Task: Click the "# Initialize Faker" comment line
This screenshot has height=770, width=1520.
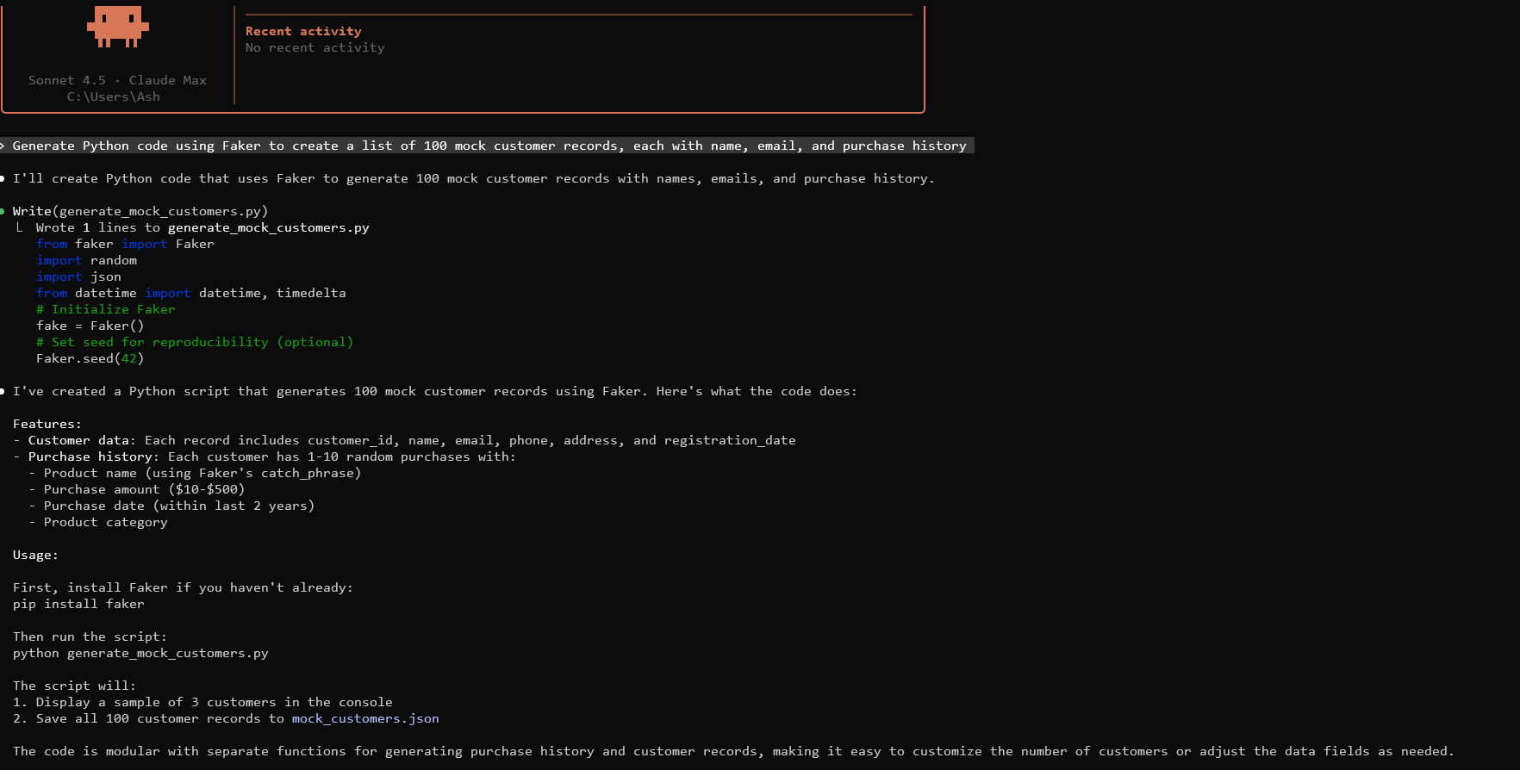Action: point(105,309)
